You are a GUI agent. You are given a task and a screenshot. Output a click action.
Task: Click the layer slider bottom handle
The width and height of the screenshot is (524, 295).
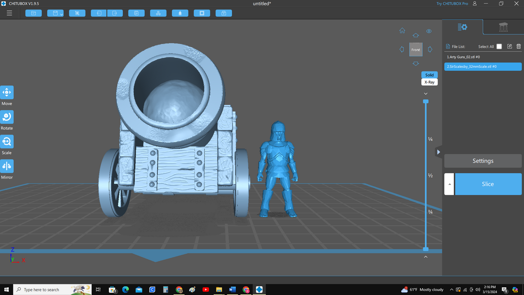coord(426,249)
